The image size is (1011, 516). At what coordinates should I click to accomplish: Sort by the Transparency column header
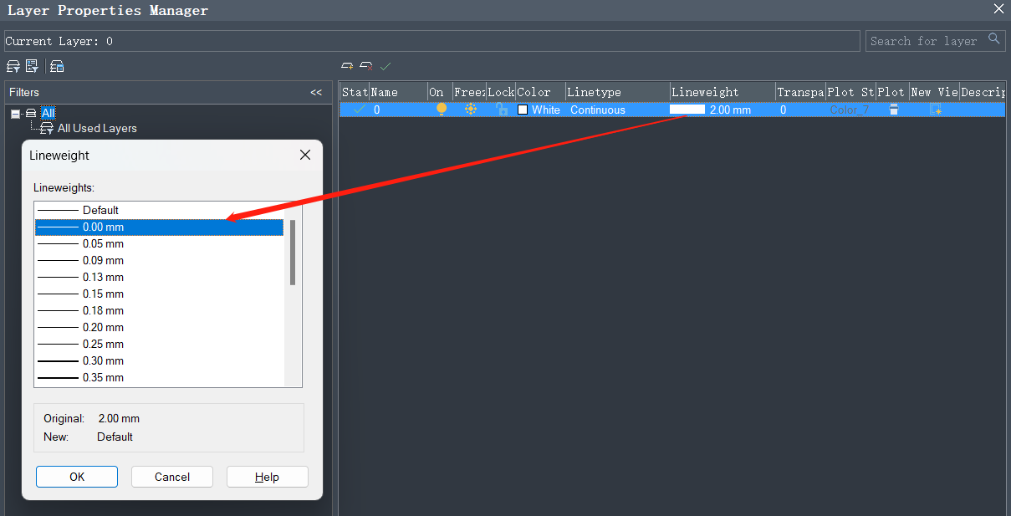800,92
